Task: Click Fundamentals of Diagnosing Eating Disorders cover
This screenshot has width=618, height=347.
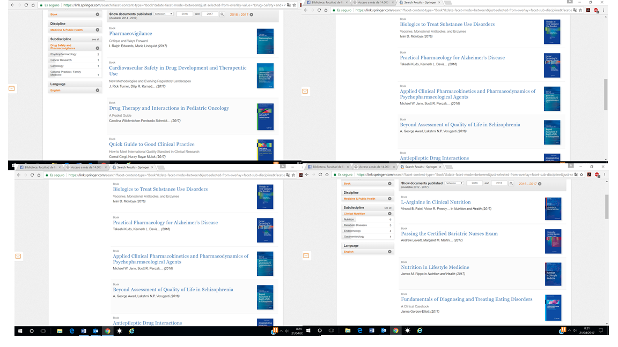Action: tap(553, 307)
